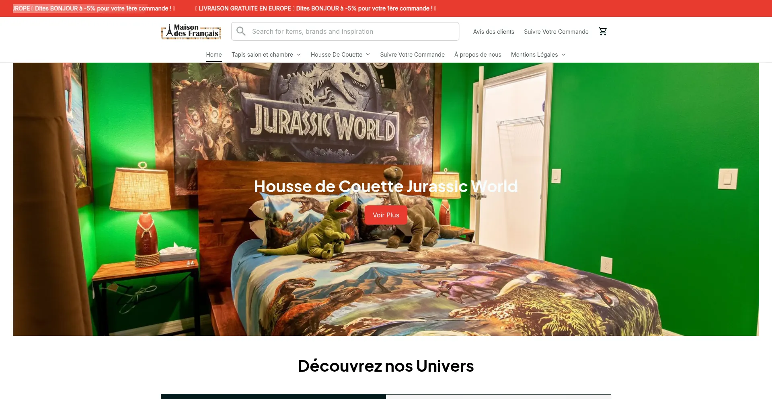Click the Maison des Français logo

191,32
